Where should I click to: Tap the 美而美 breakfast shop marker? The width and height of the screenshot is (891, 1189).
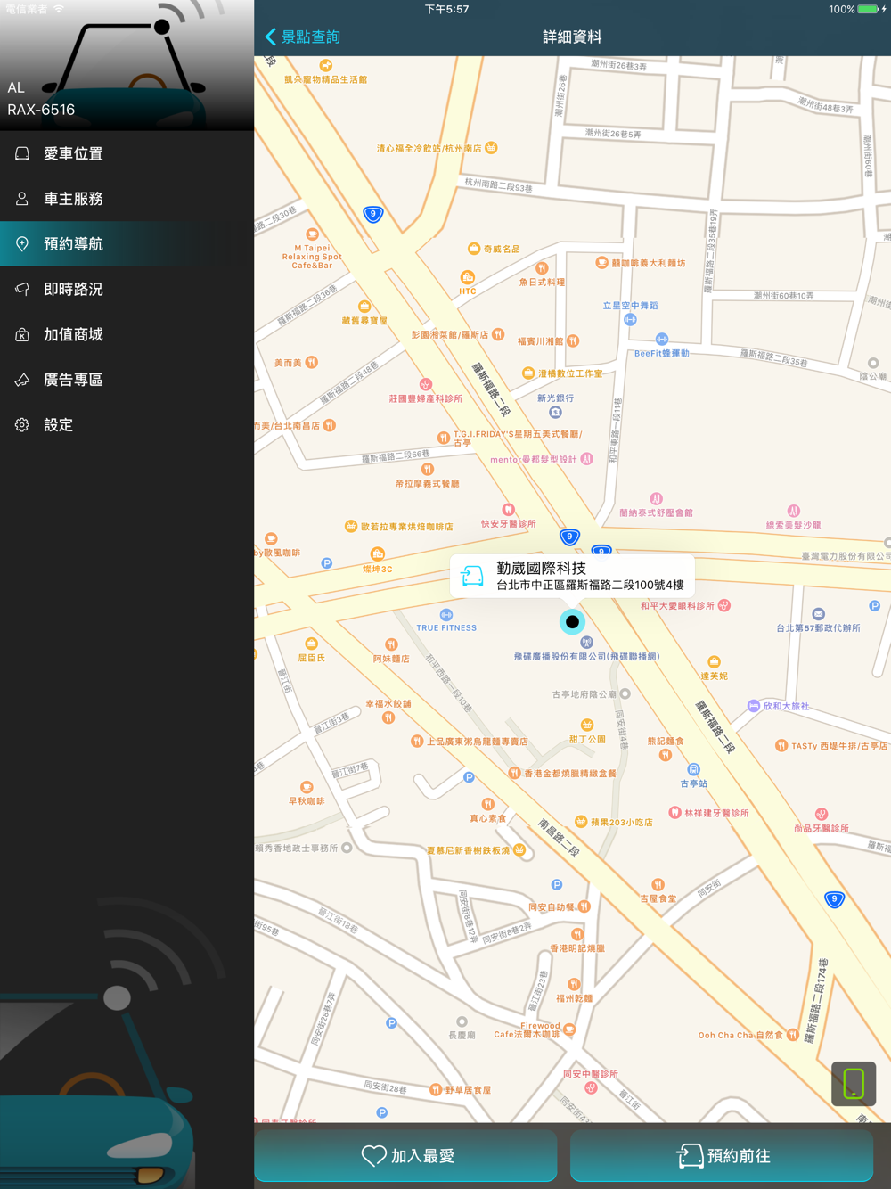coord(311,362)
